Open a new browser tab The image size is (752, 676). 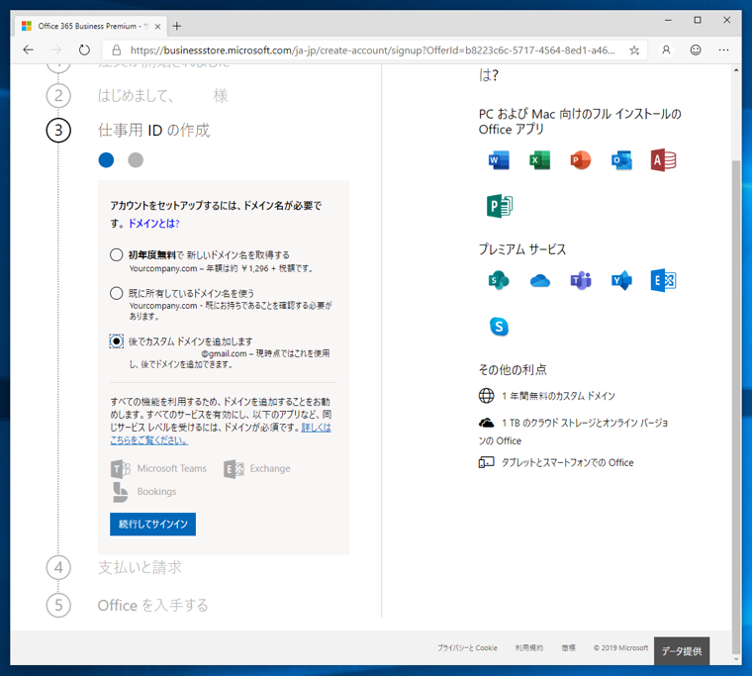pos(177,26)
